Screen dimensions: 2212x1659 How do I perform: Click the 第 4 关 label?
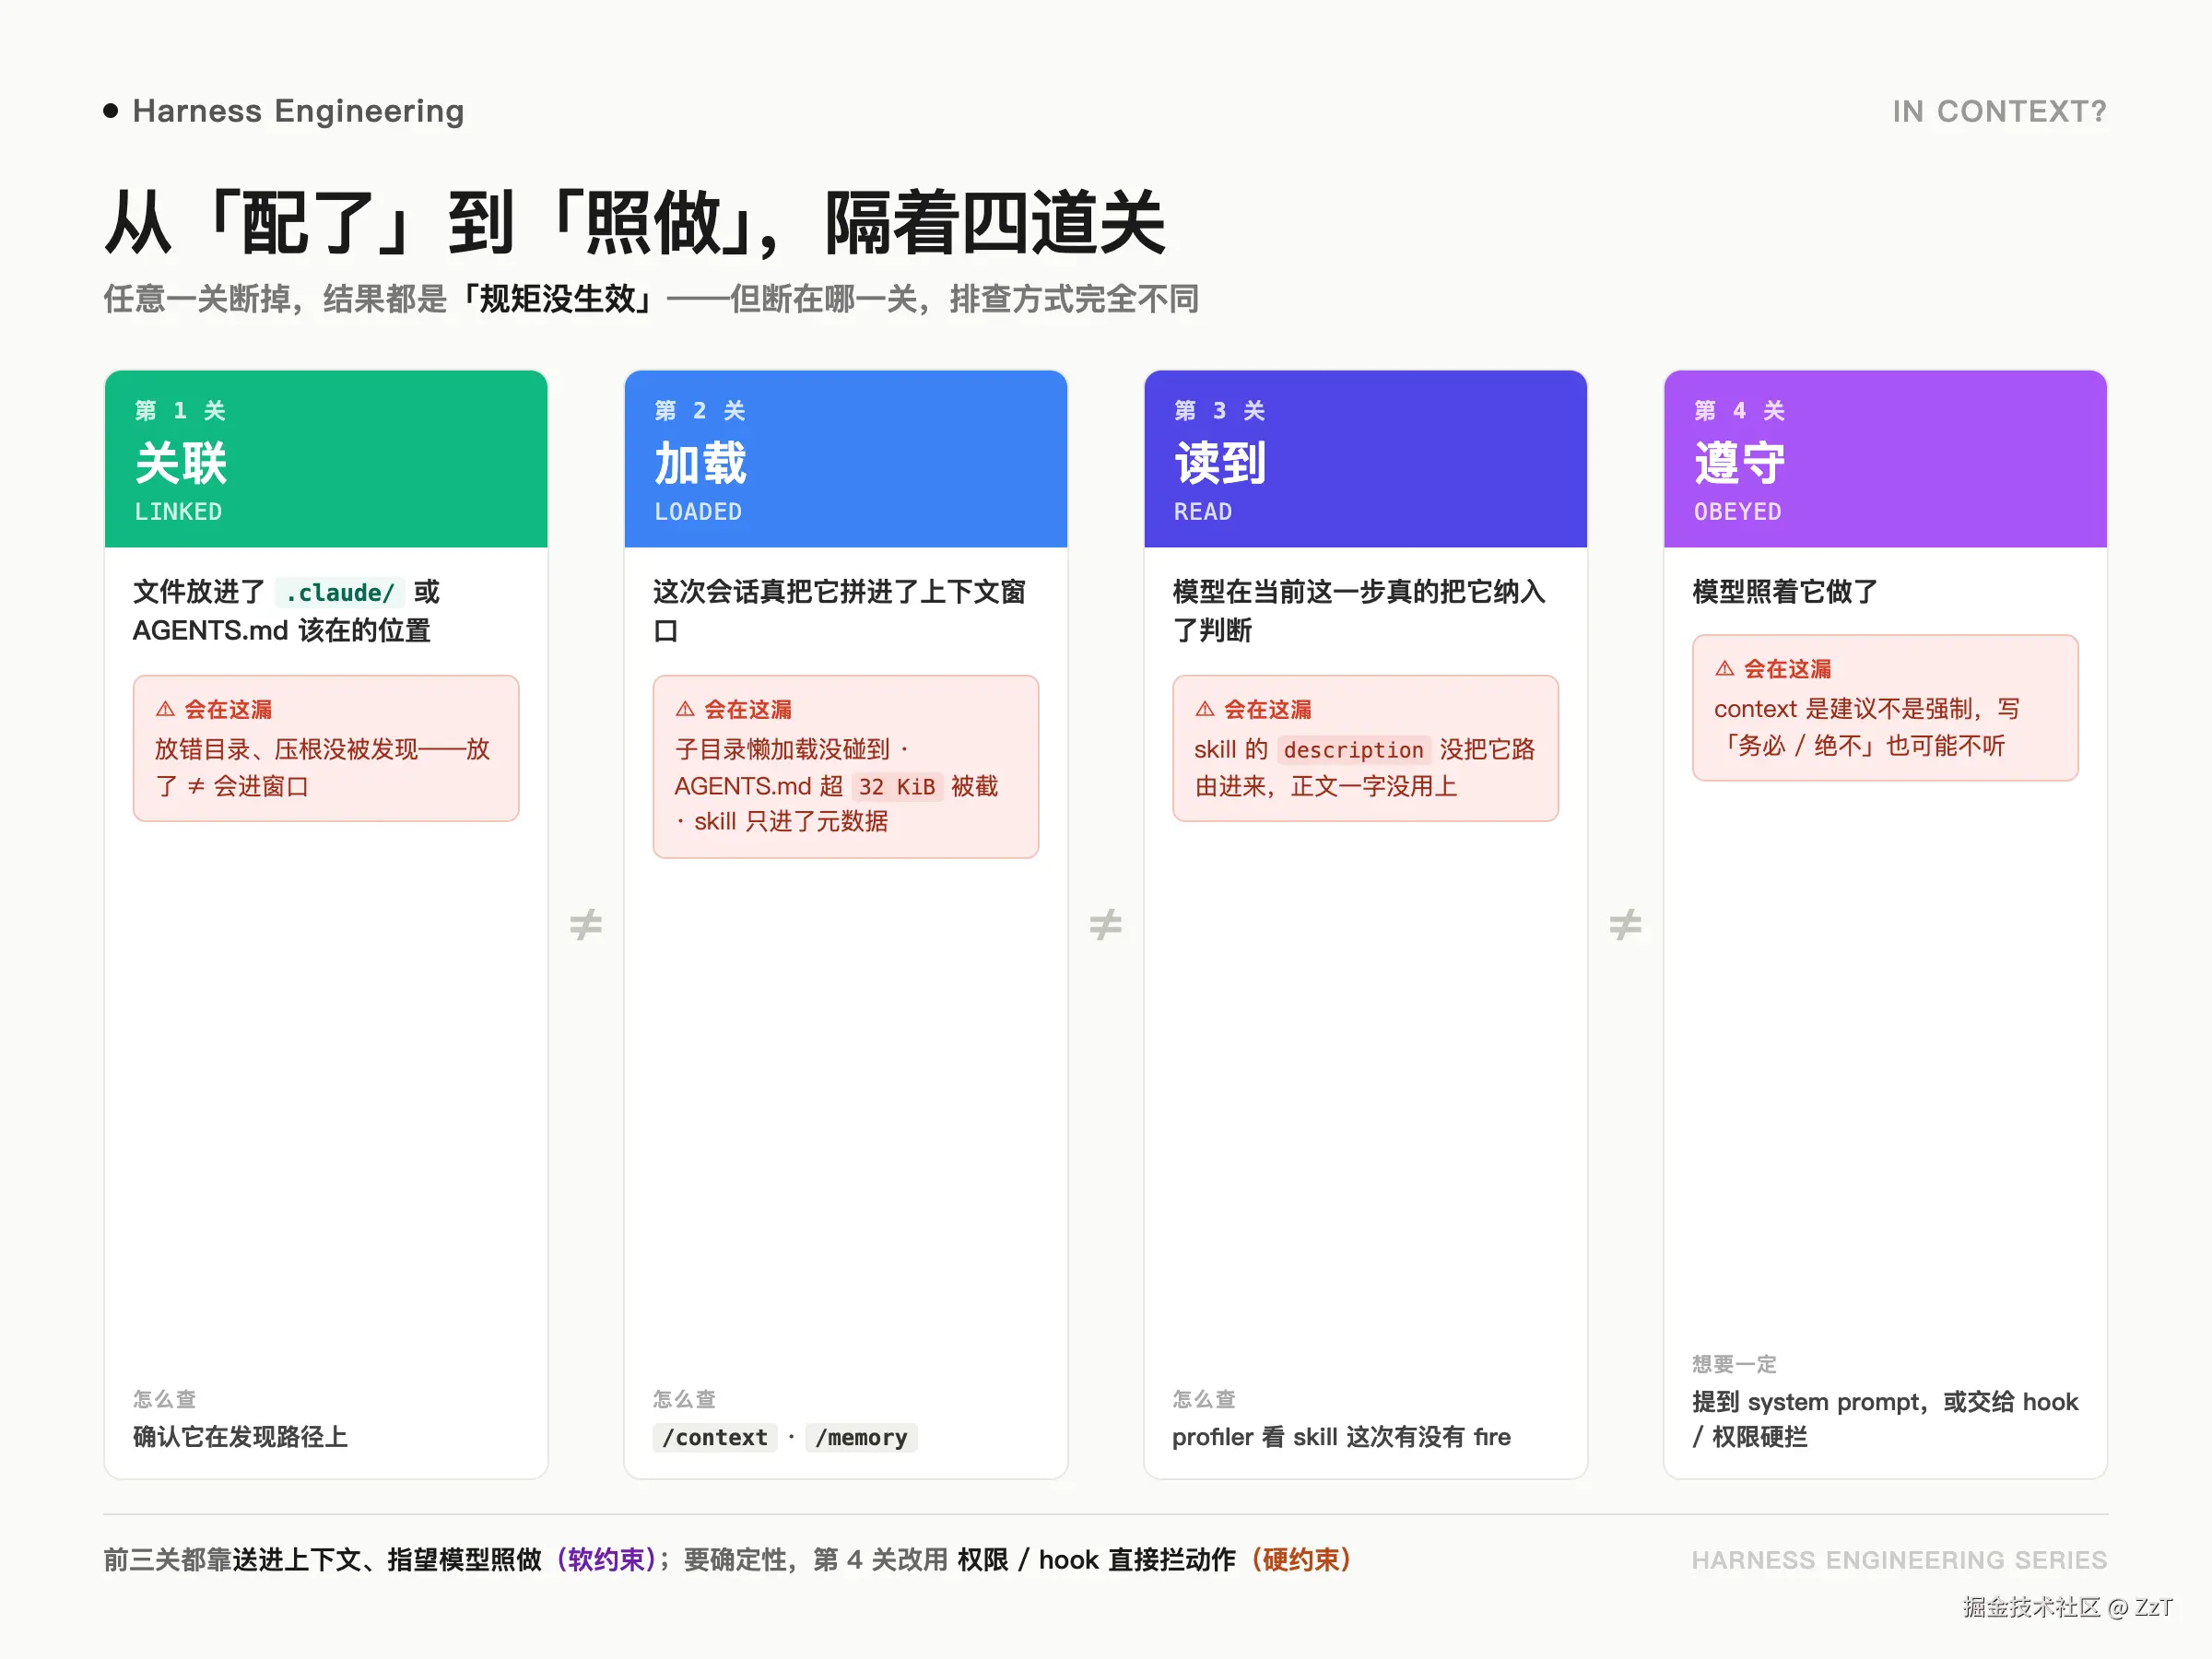click(1740, 410)
